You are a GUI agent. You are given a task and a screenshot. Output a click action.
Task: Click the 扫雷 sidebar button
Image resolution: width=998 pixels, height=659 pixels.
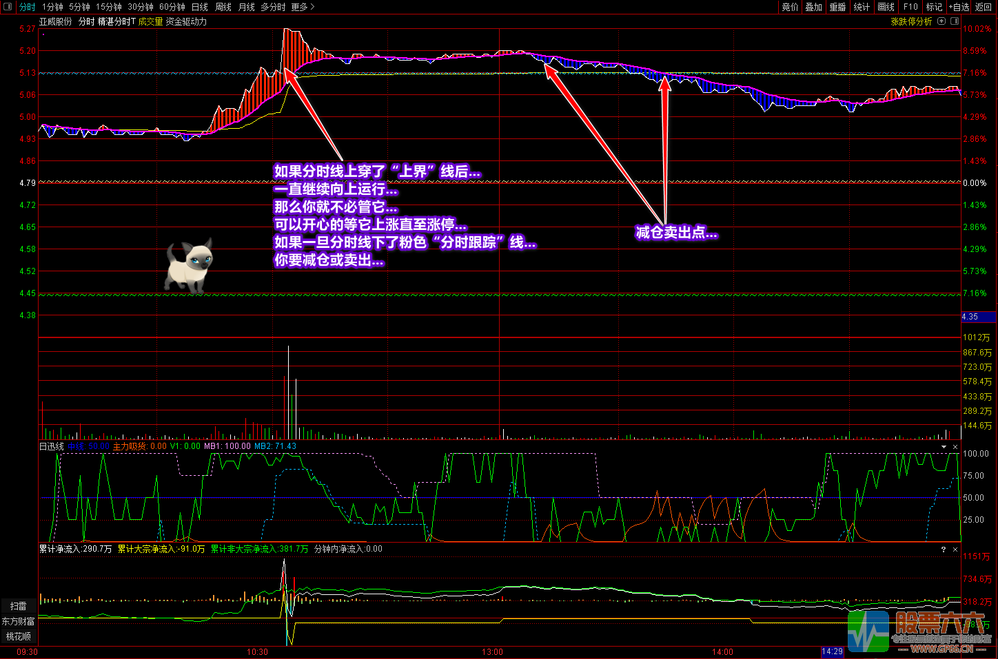19,606
